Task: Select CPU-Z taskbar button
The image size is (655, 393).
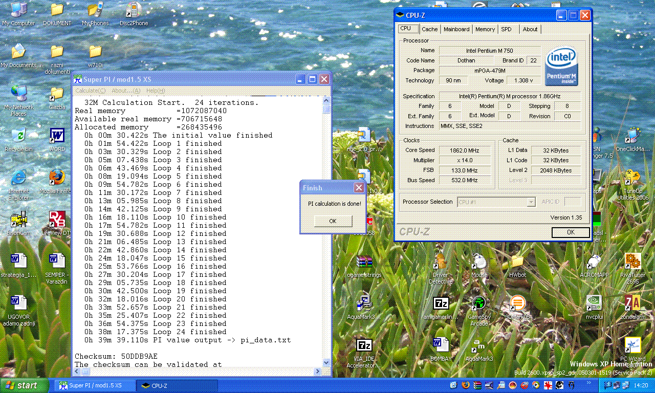Action: [178, 386]
